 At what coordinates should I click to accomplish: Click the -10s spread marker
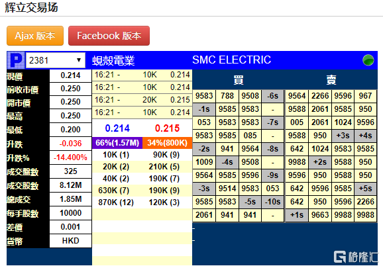coord(272,202)
